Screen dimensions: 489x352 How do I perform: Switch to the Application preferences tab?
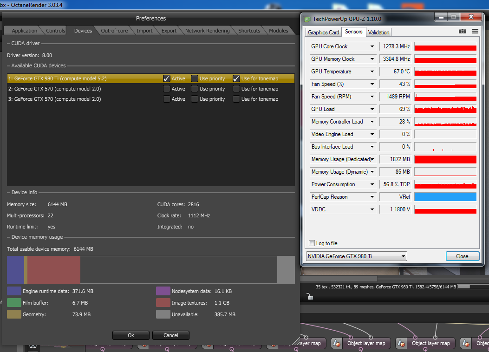pyautogui.click(x=24, y=31)
